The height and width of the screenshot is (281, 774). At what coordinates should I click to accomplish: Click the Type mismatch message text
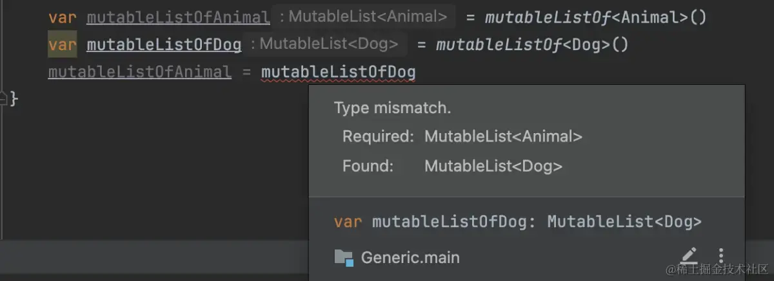point(392,108)
